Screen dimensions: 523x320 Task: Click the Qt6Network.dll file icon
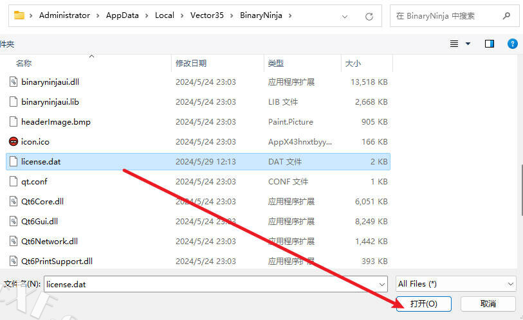(x=14, y=241)
